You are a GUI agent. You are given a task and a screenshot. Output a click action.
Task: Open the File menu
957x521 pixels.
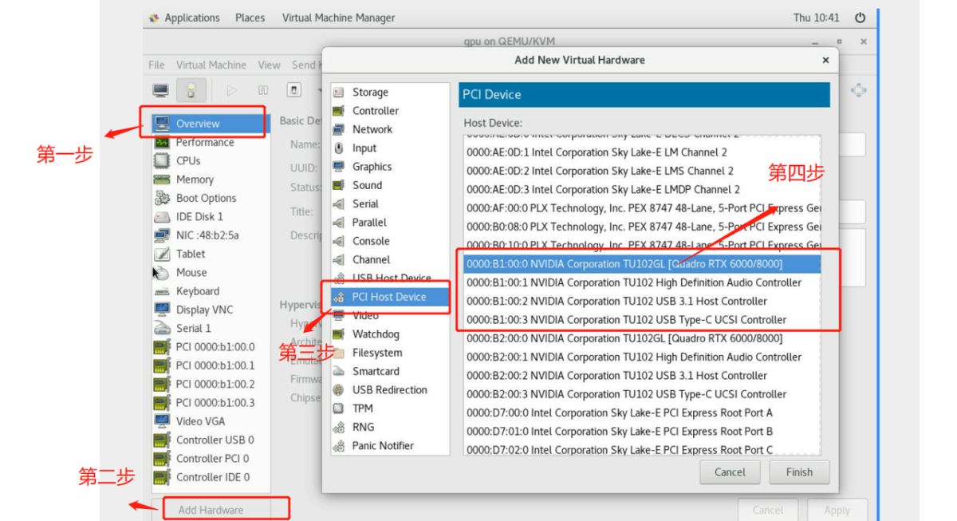point(157,64)
